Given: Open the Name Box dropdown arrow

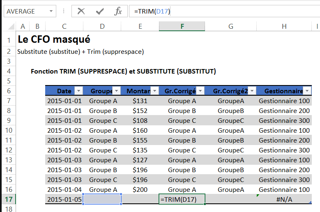Looking at the screenshot, I should coord(51,12).
